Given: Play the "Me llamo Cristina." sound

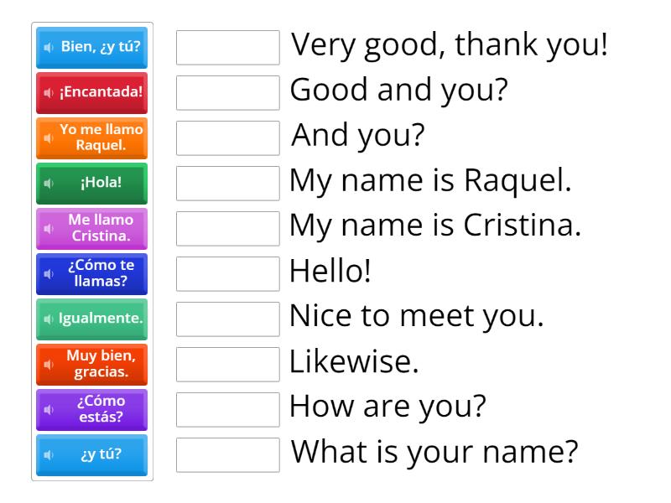Looking at the screenshot, I should point(49,229).
